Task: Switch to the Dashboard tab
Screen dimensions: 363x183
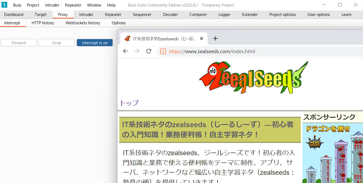Action: pos(14,14)
